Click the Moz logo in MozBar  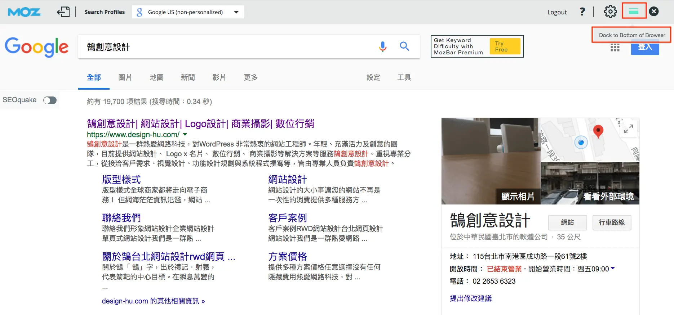(x=24, y=12)
